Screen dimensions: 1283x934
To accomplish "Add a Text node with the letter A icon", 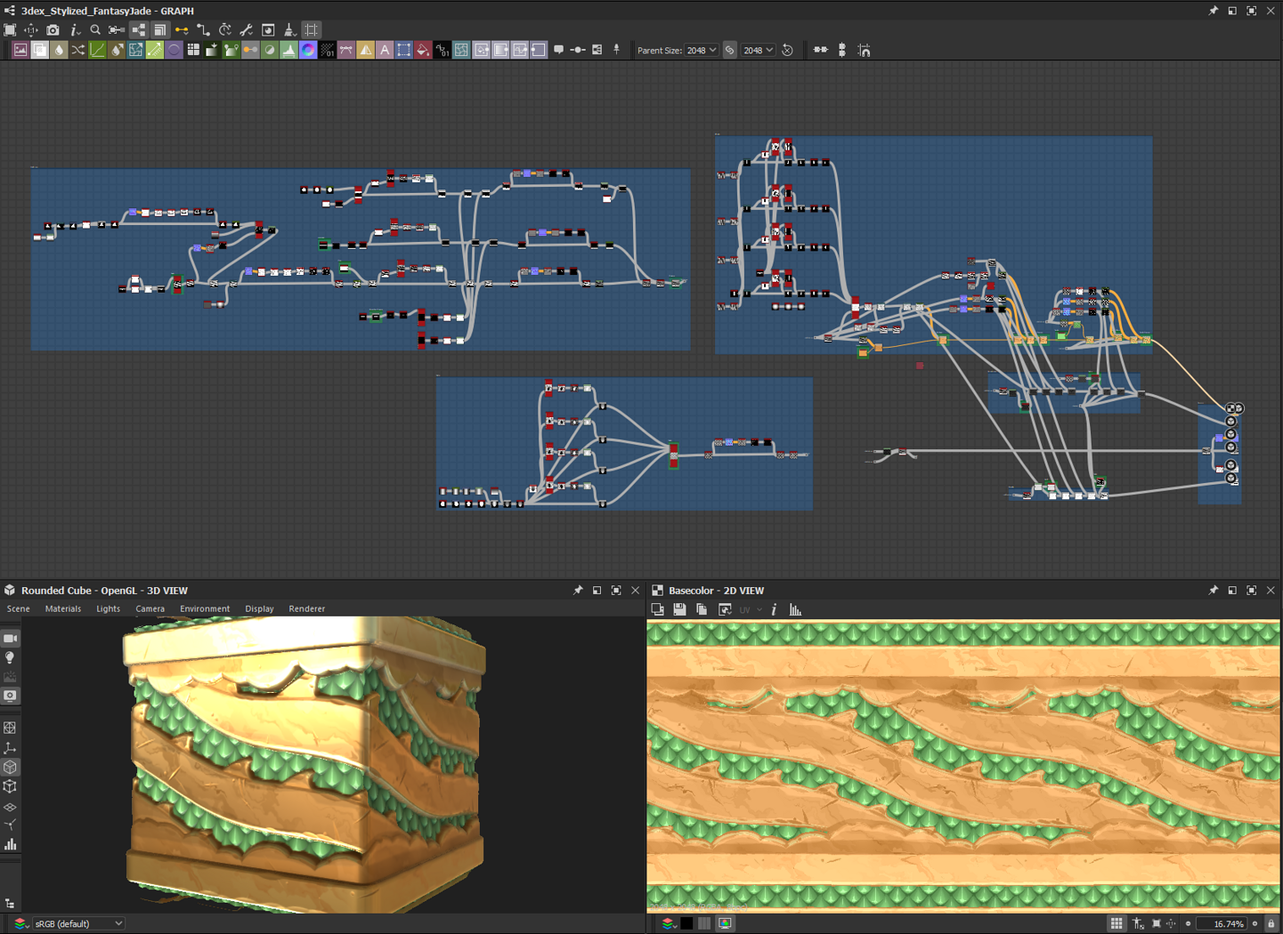I will [x=385, y=51].
